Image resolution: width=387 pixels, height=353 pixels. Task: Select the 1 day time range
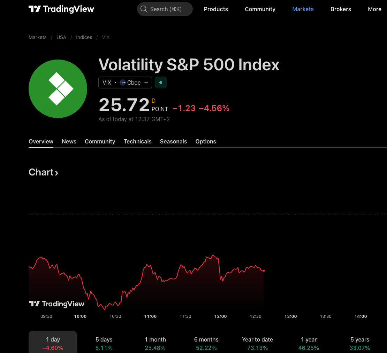tap(53, 343)
